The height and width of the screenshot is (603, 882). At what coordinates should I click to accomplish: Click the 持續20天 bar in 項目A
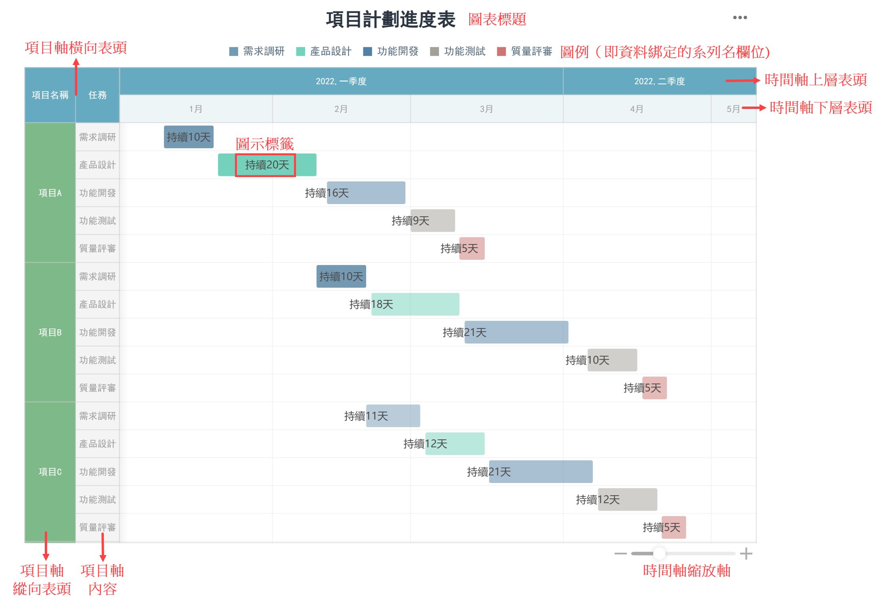coord(267,165)
